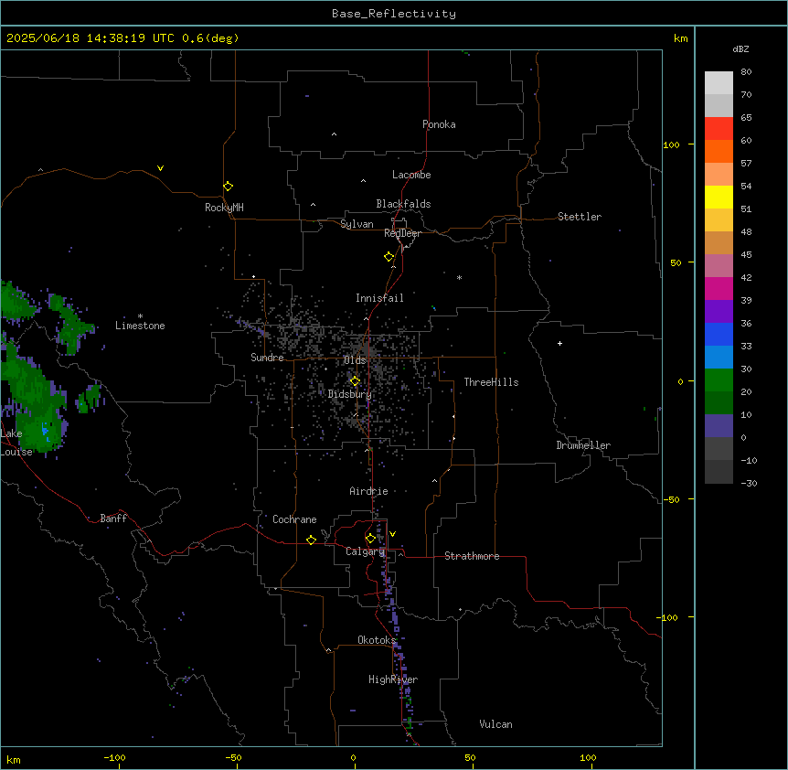Click the Airdrie label
The image size is (788, 770).
368,491
